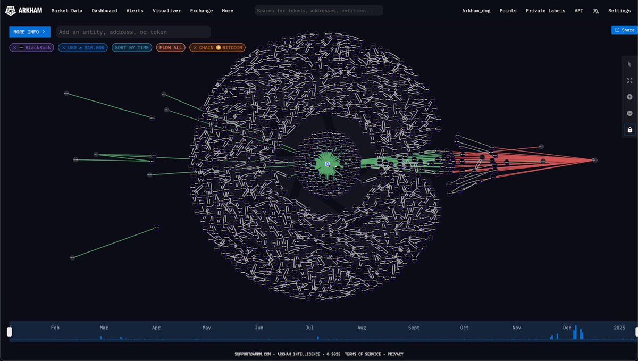Click the Arkham logo
Screen dimensions: 638x361
pos(23,11)
